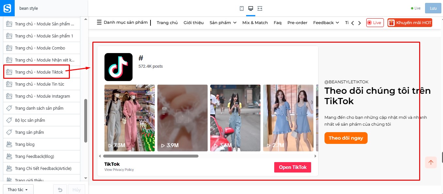Open Trang Feedback(Blog) section
Viewport: 443px width, 194px height.
(x=42, y=156)
